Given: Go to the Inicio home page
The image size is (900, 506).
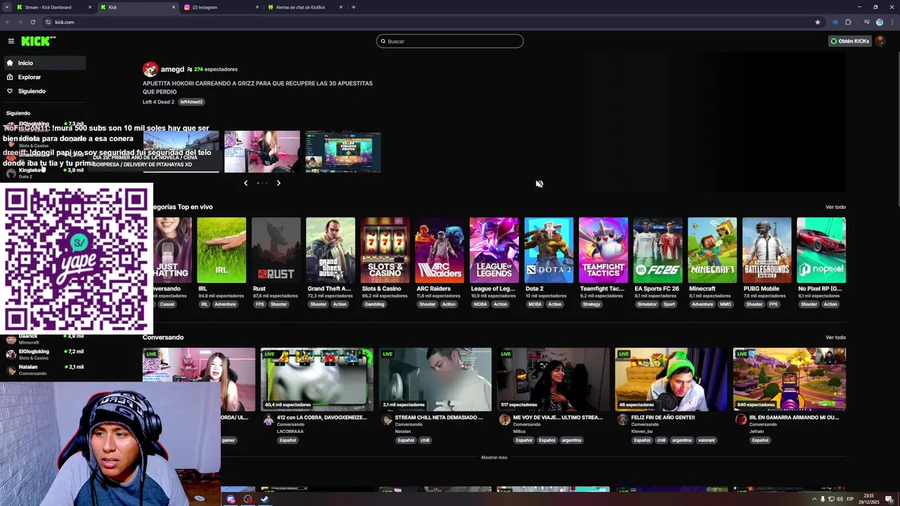Looking at the screenshot, I should [44, 63].
